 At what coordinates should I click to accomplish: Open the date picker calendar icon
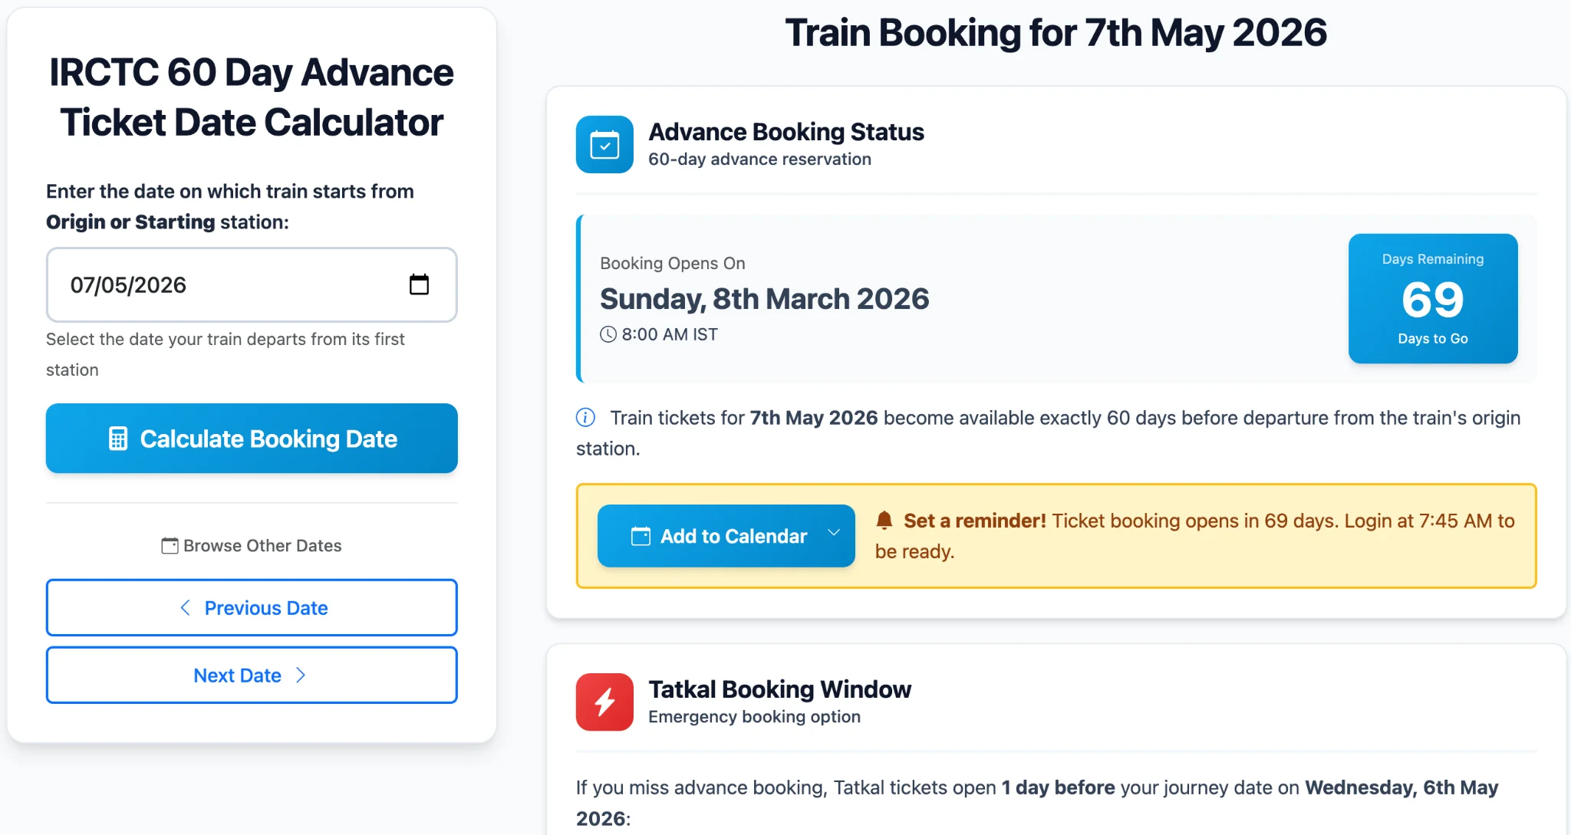tap(419, 284)
